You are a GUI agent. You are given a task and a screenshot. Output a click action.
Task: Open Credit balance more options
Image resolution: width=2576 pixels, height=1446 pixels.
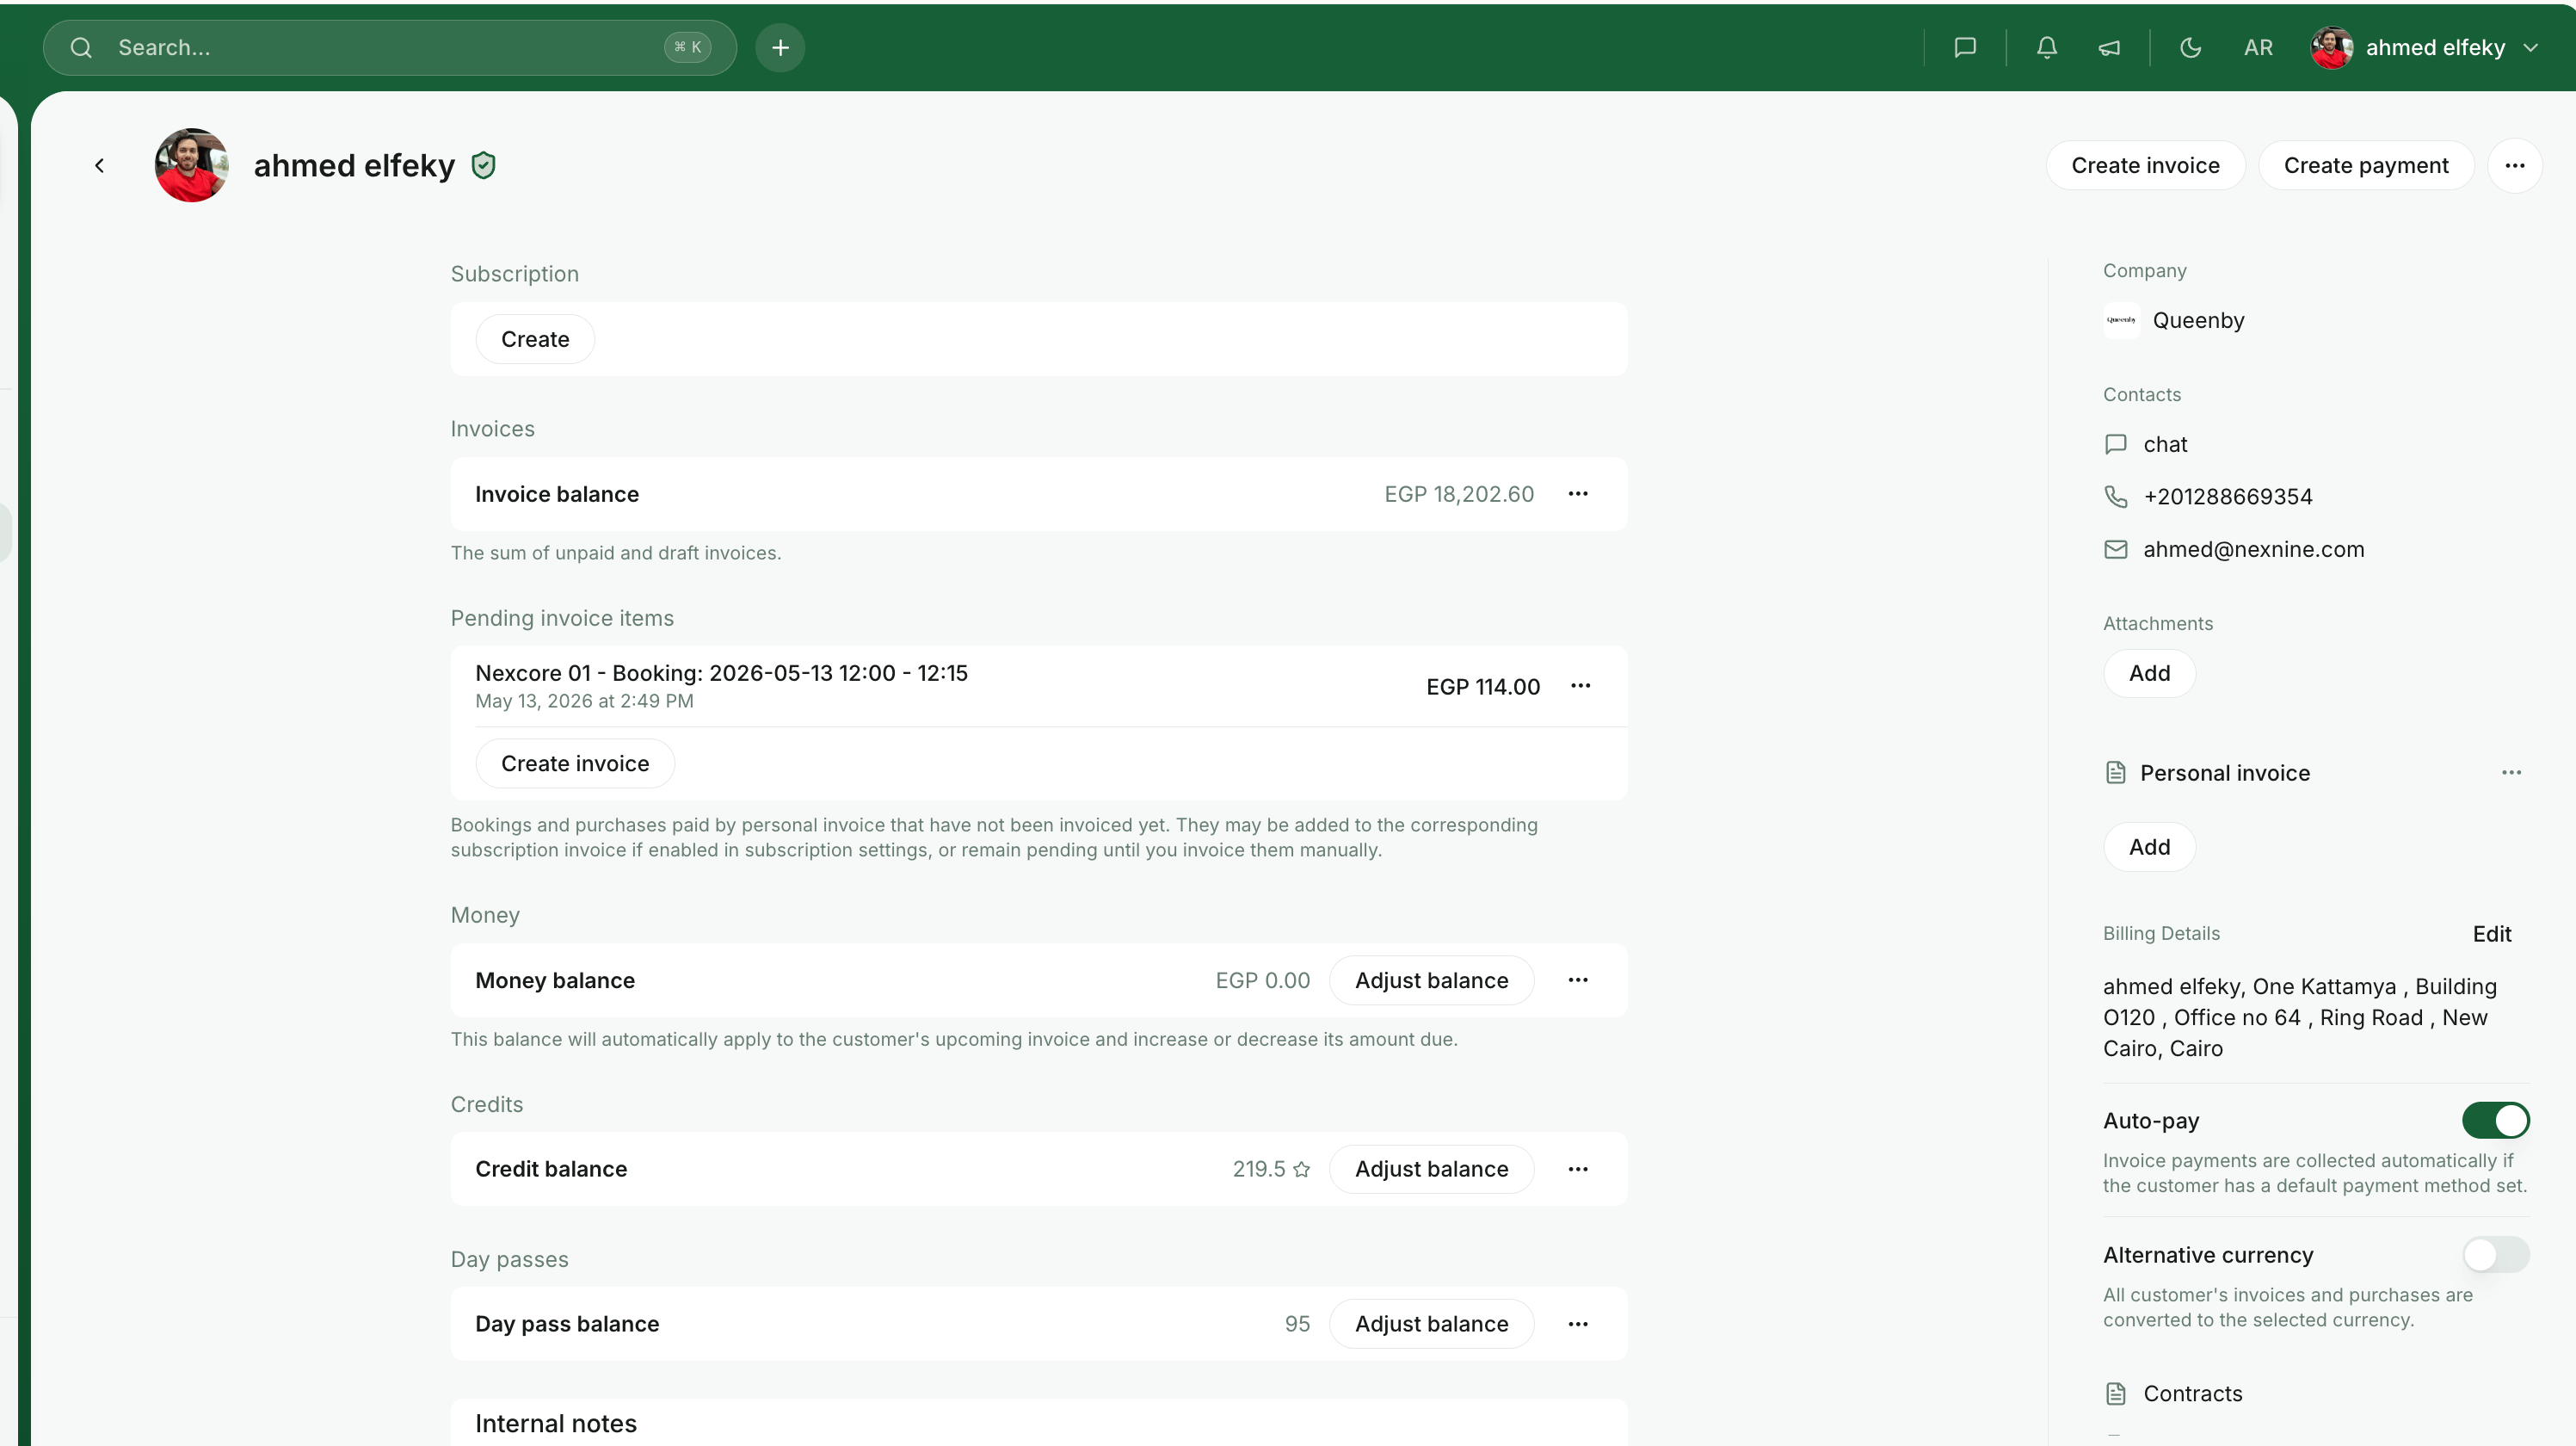pyautogui.click(x=1578, y=1169)
